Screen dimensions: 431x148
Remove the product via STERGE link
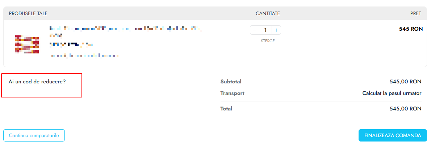268,41
